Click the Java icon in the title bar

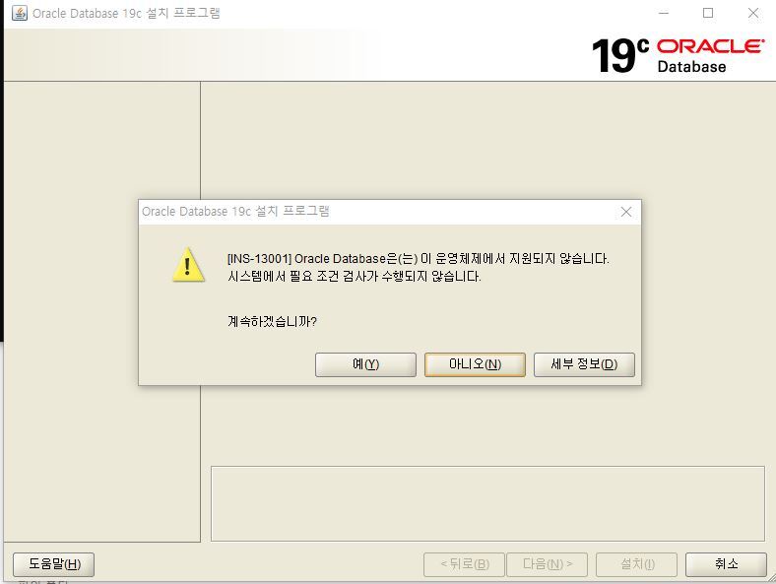20,13
